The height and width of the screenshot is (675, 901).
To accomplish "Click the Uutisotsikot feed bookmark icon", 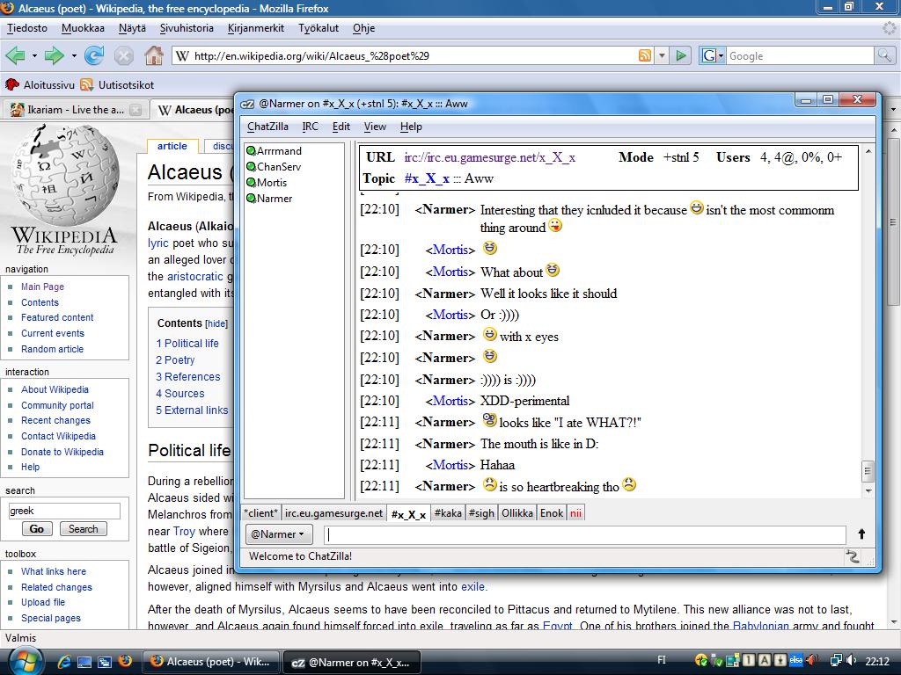I will [x=87, y=85].
